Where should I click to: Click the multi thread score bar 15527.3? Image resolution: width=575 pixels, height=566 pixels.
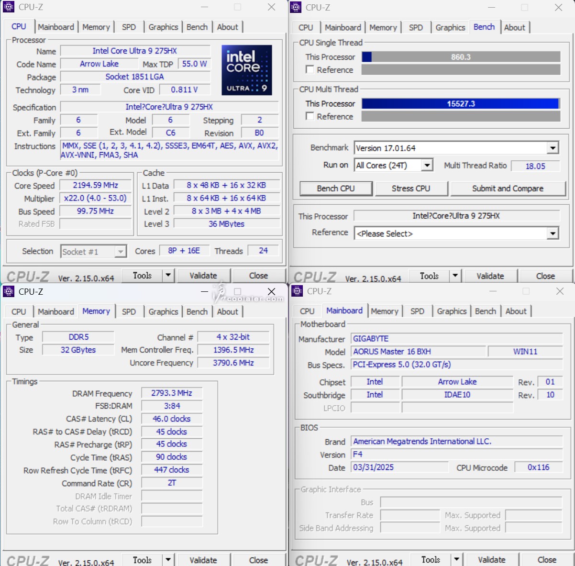click(461, 103)
